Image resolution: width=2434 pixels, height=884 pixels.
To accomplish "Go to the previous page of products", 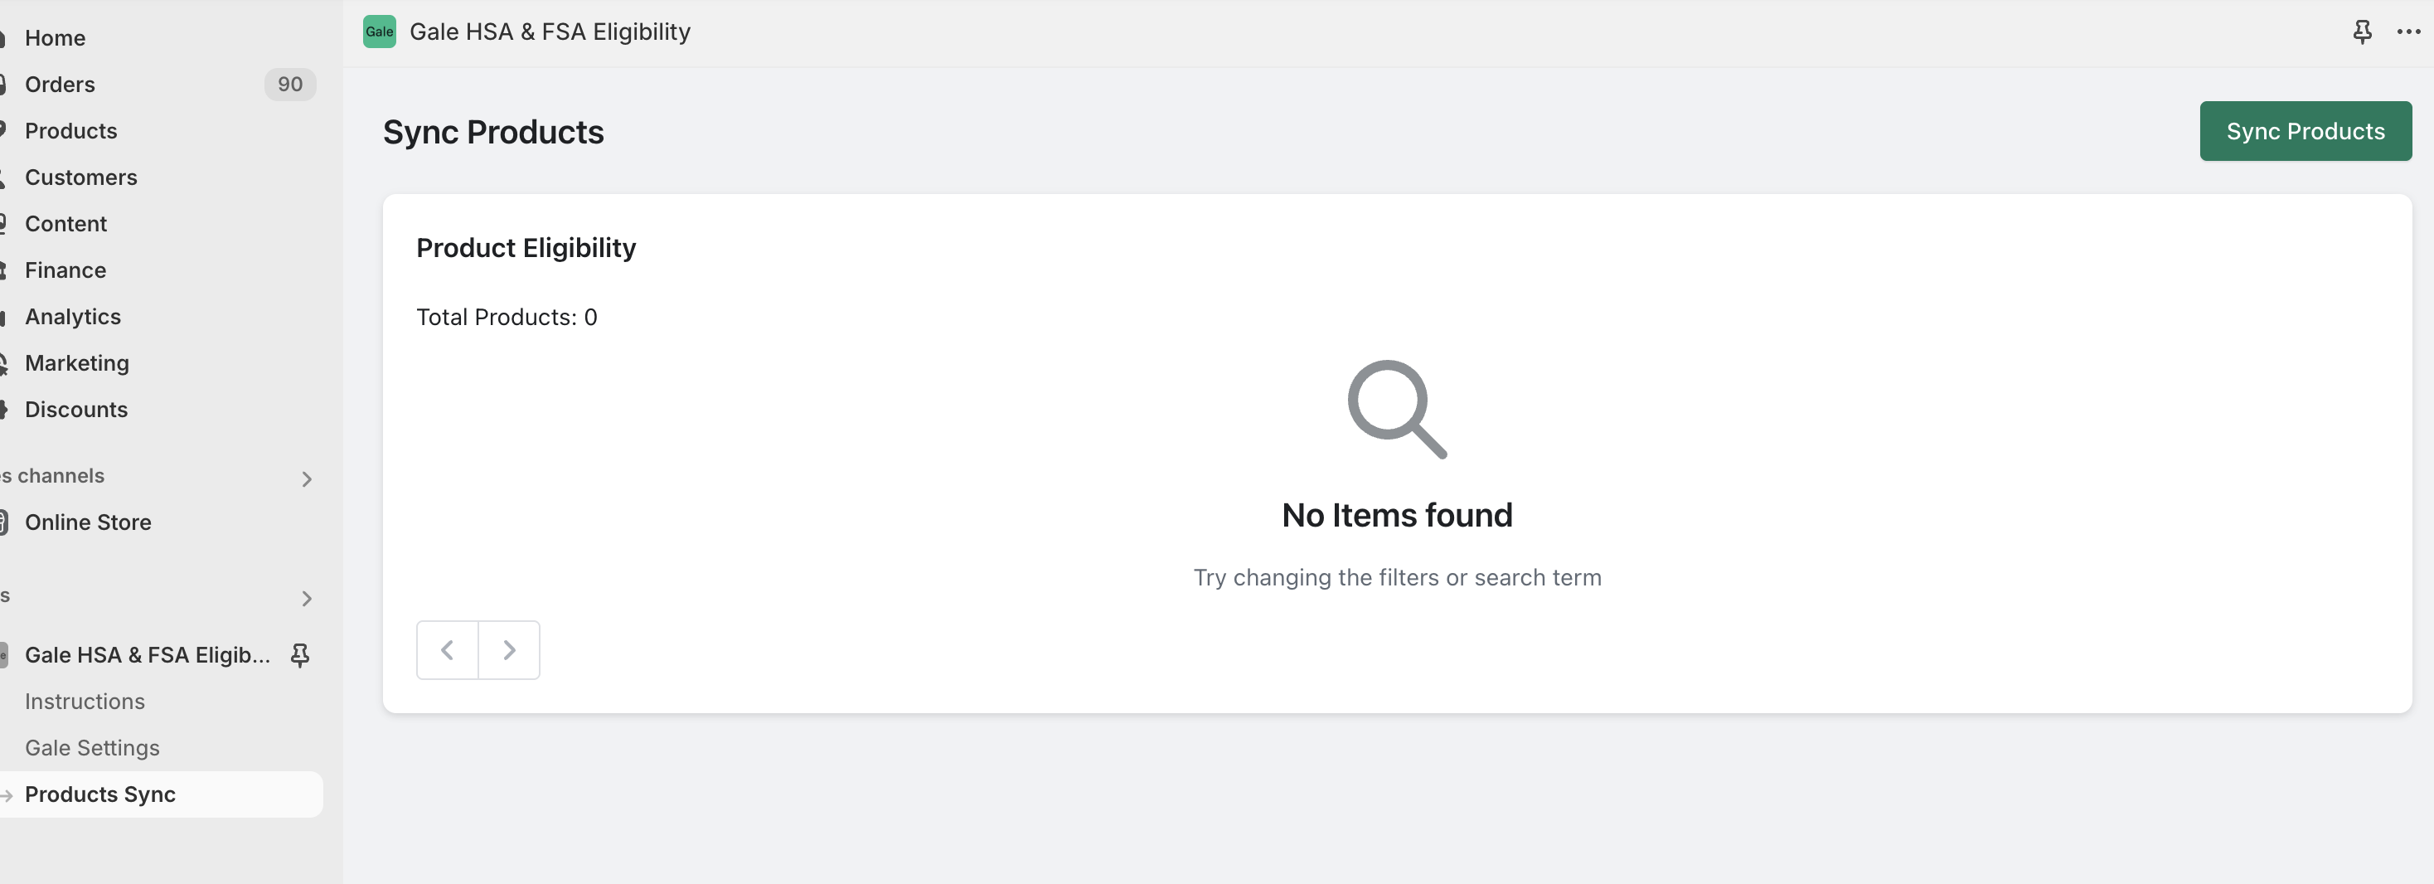I will click(447, 649).
